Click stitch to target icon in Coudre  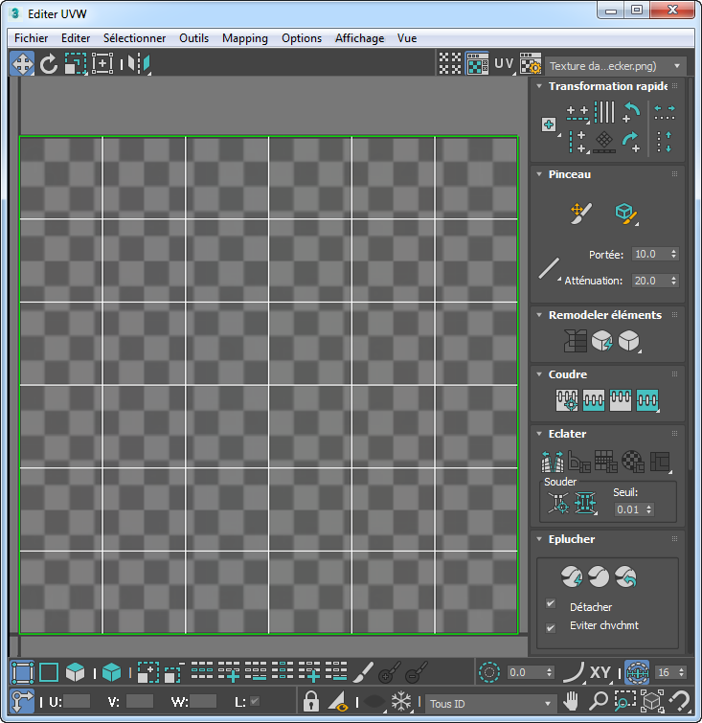coord(567,400)
